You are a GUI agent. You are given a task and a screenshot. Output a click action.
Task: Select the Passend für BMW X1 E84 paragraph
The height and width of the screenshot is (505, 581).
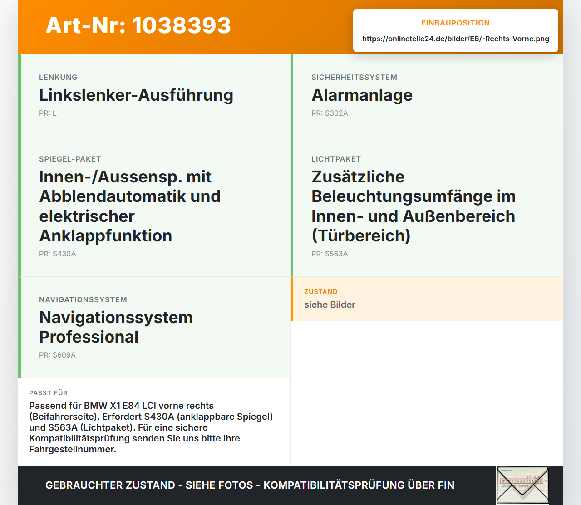[x=151, y=427]
